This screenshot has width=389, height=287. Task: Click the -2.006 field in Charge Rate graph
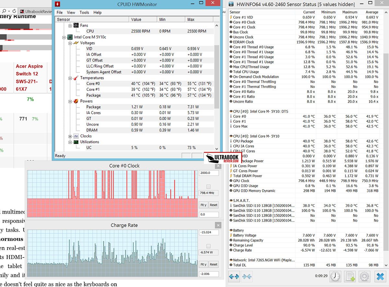209,274
